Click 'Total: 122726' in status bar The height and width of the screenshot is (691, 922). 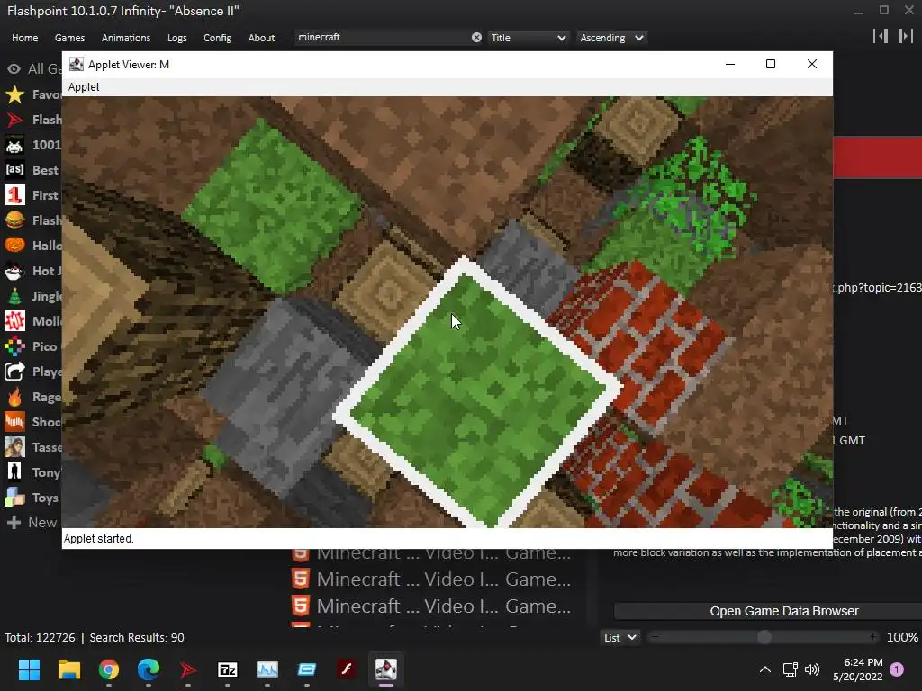40,638
